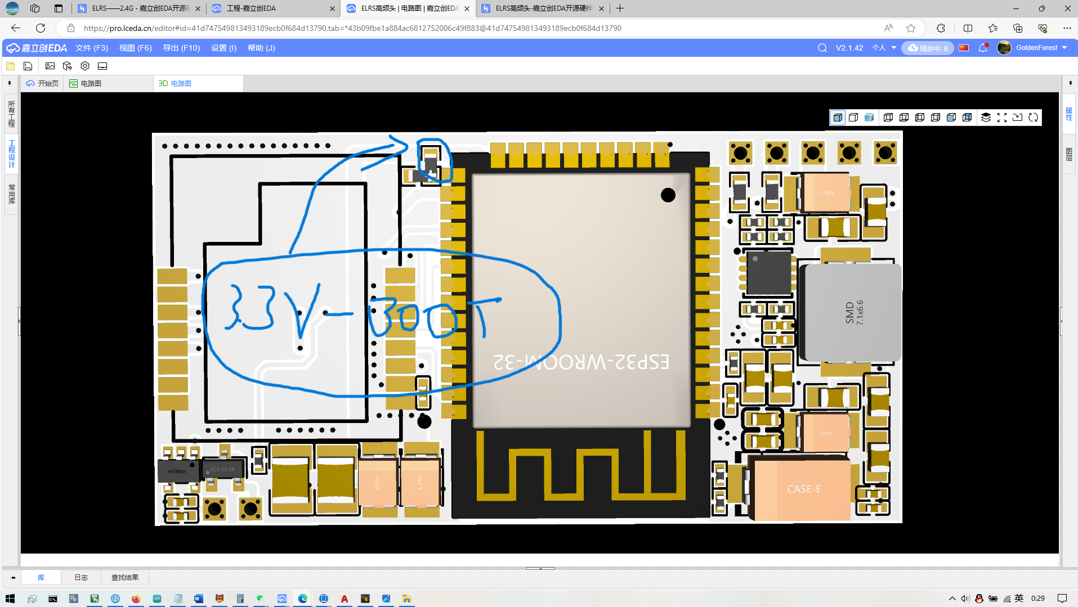Click the export image icon in toolbar
Screen dimensions: 1078x607
click(x=50, y=66)
